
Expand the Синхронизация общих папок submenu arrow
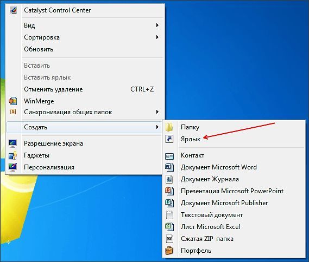(x=157, y=112)
